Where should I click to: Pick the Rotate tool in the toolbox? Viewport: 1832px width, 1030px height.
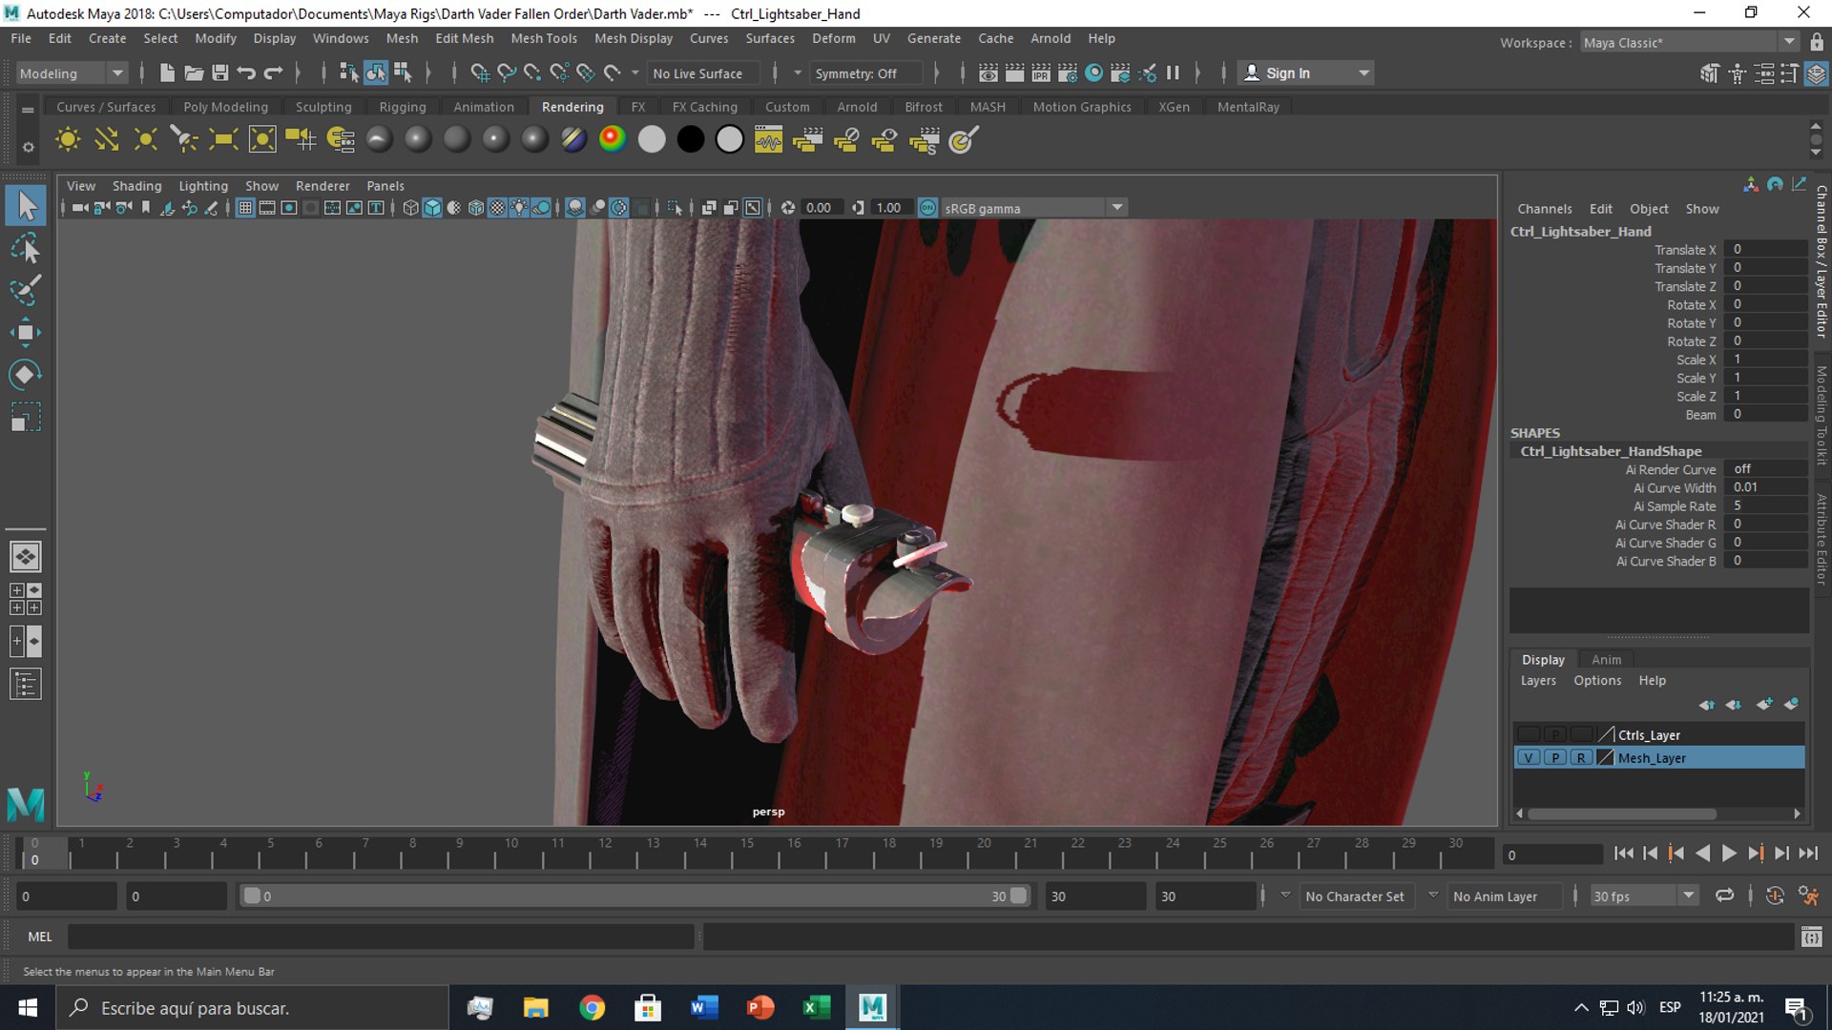coord(26,374)
